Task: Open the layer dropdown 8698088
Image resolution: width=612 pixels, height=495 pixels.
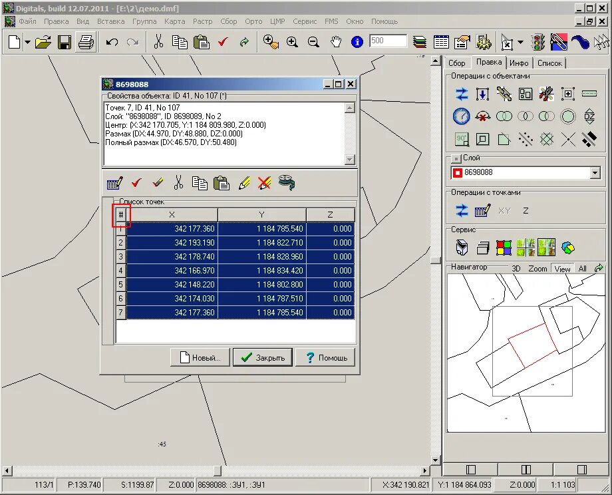Action: click(x=595, y=172)
